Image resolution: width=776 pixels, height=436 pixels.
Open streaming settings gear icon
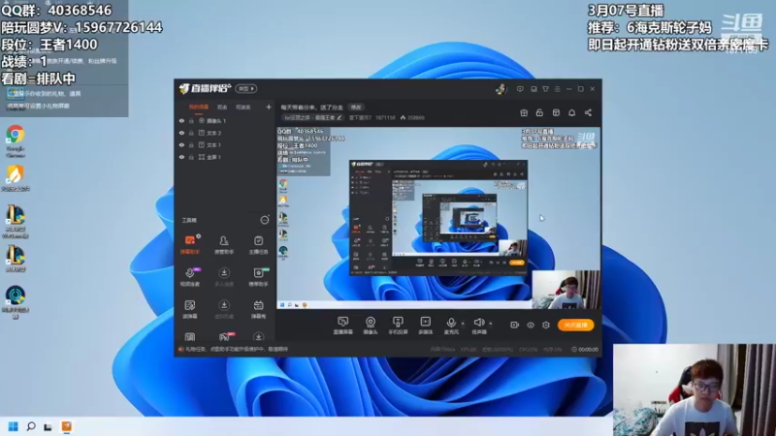click(x=546, y=325)
